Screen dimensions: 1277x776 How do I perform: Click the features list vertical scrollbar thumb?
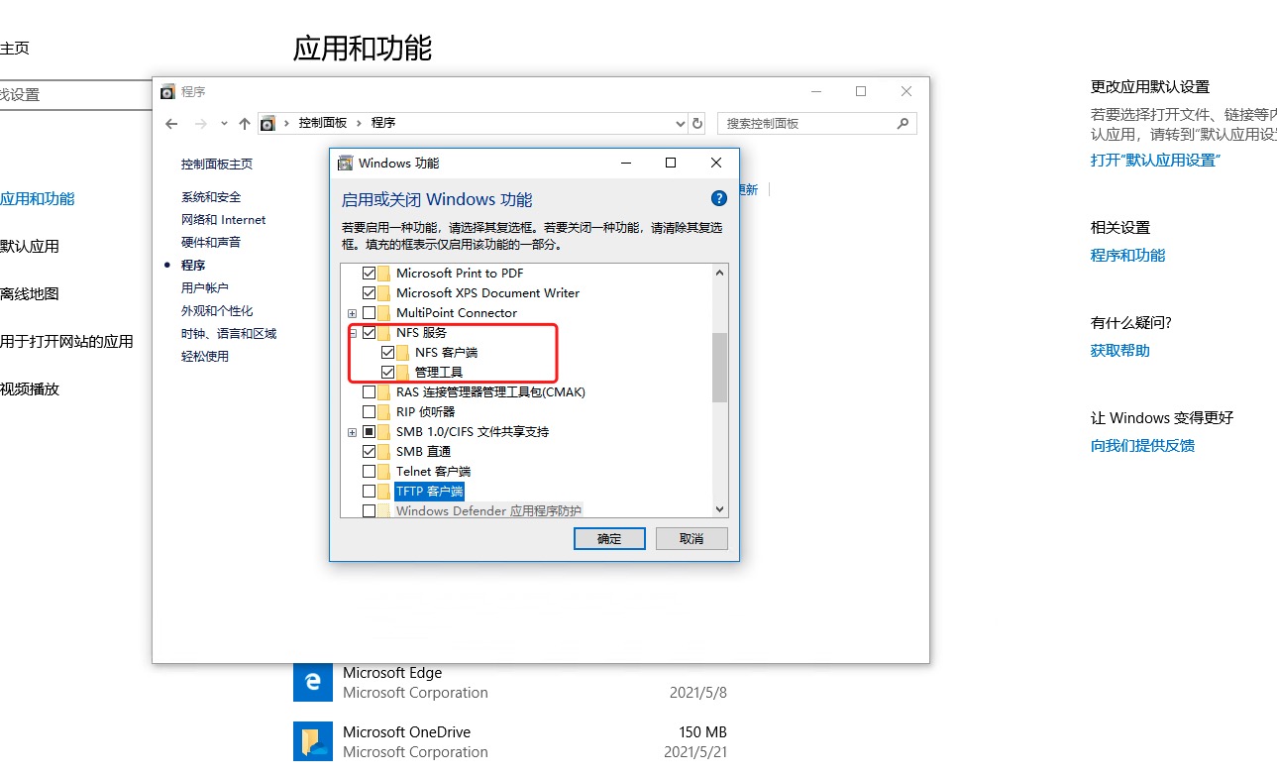[720, 367]
